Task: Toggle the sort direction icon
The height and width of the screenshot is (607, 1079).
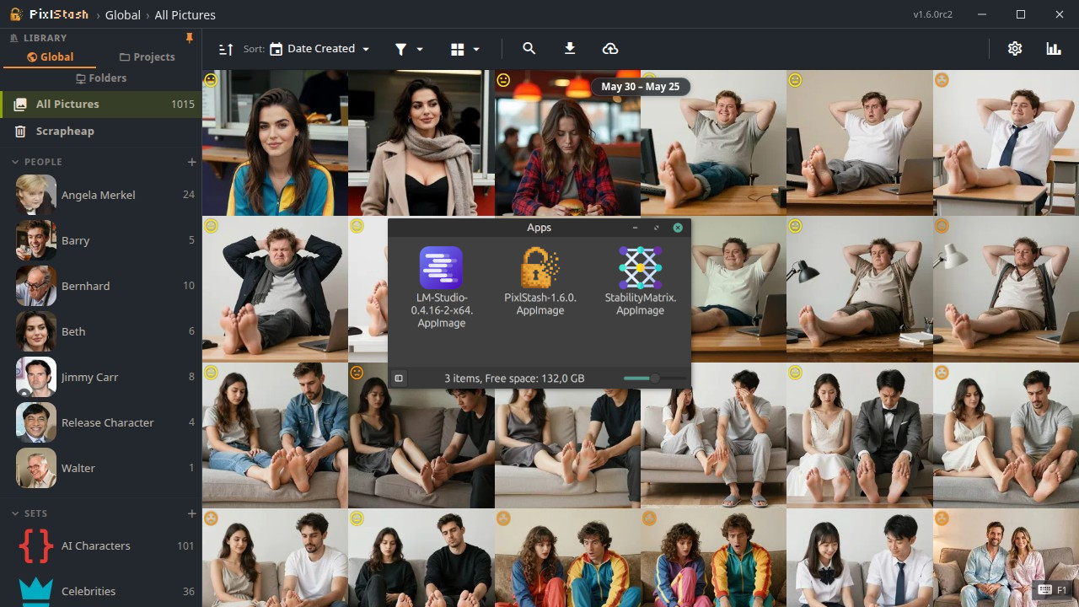Action: point(225,49)
